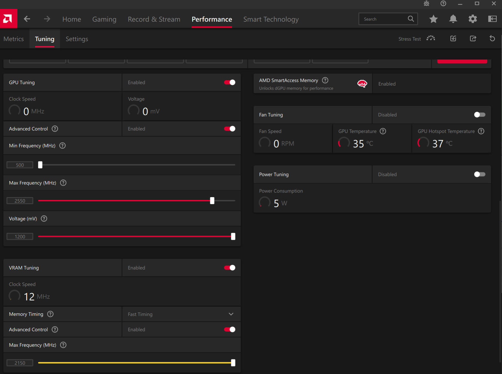
Task: Open Settings sub-tab
Action: coord(77,39)
